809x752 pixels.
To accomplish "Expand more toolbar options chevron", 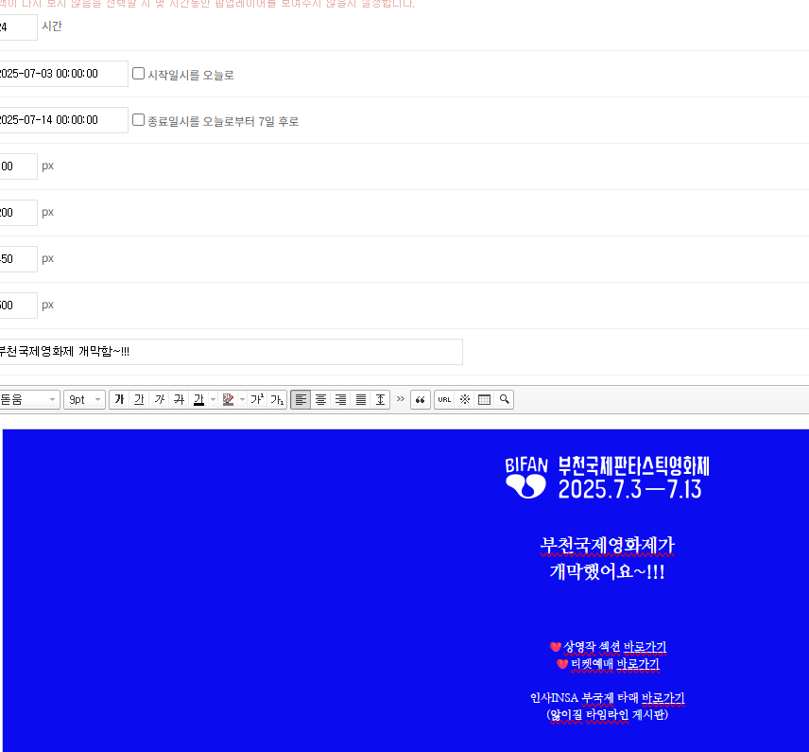I will (x=401, y=399).
